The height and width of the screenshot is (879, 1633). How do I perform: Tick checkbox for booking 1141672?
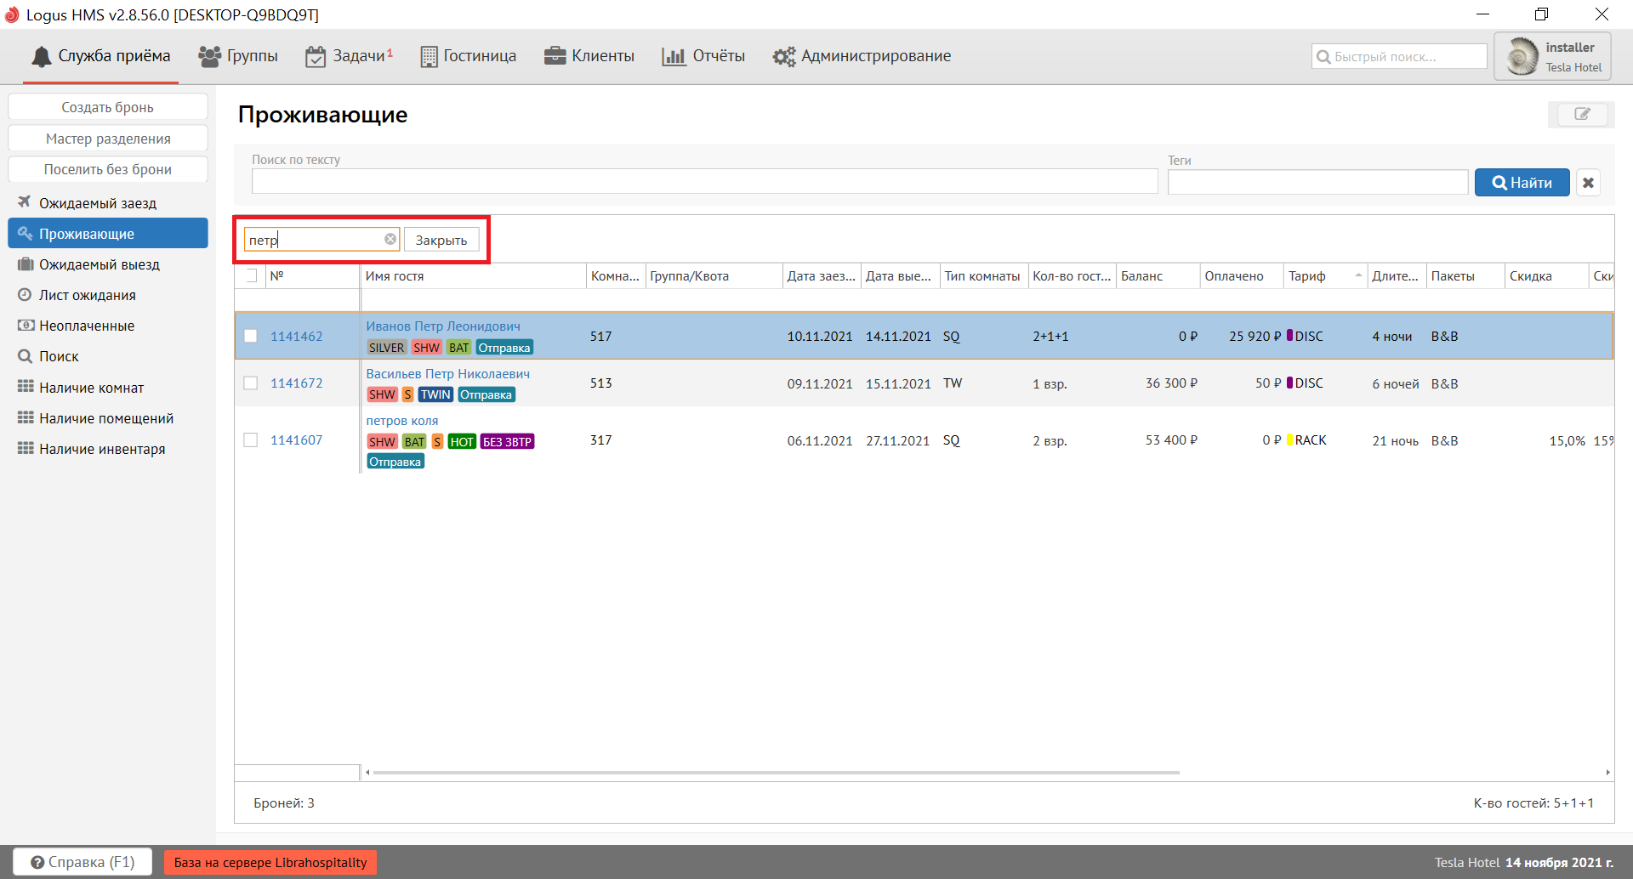coord(251,383)
